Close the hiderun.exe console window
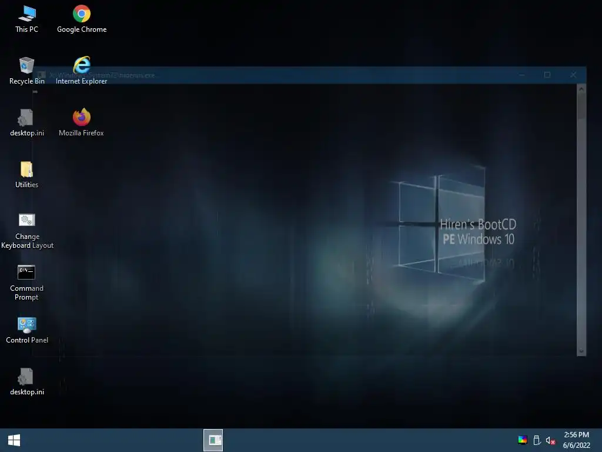The height and width of the screenshot is (452, 602). (573, 75)
